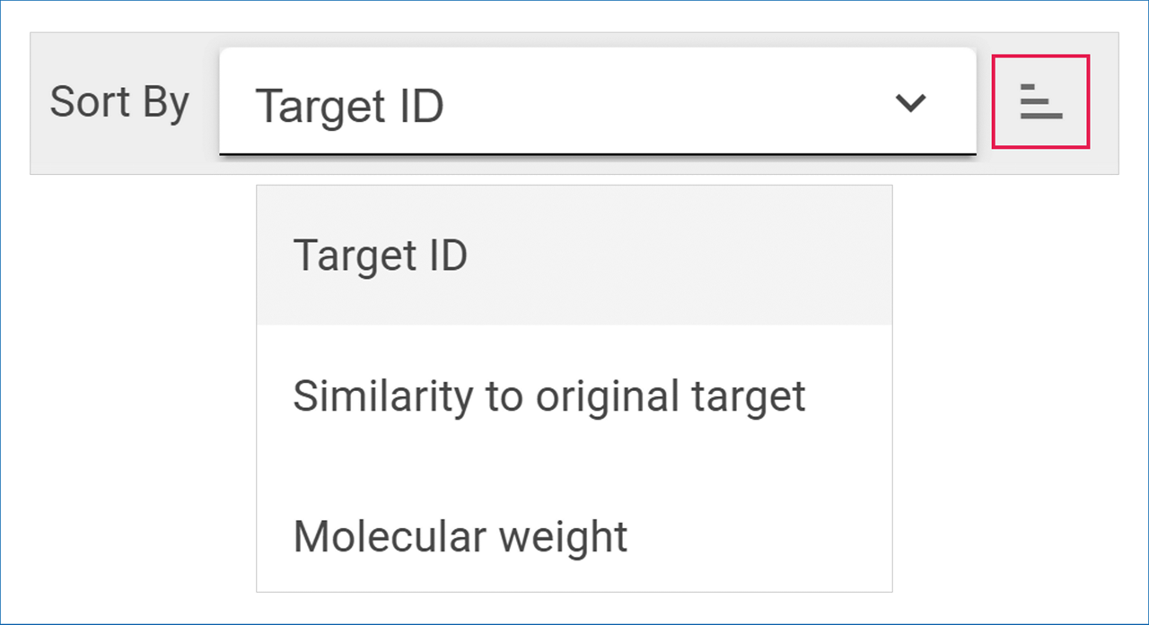Collapse the Sort By dropdown via chevron
The width and height of the screenshot is (1149, 625).
[x=910, y=104]
